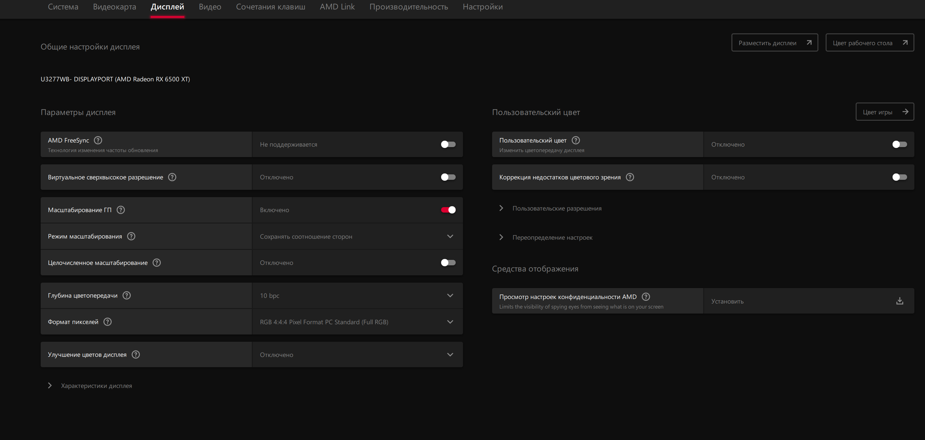Expand Характеристики дисплея section
Screen dimensions: 925x440
pyautogui.click(x=96, y=385)
